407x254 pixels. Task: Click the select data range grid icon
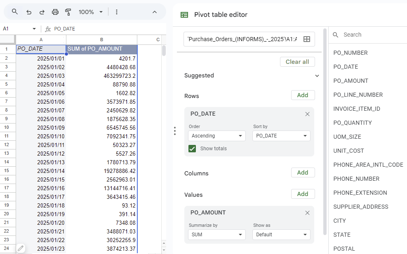306,39
